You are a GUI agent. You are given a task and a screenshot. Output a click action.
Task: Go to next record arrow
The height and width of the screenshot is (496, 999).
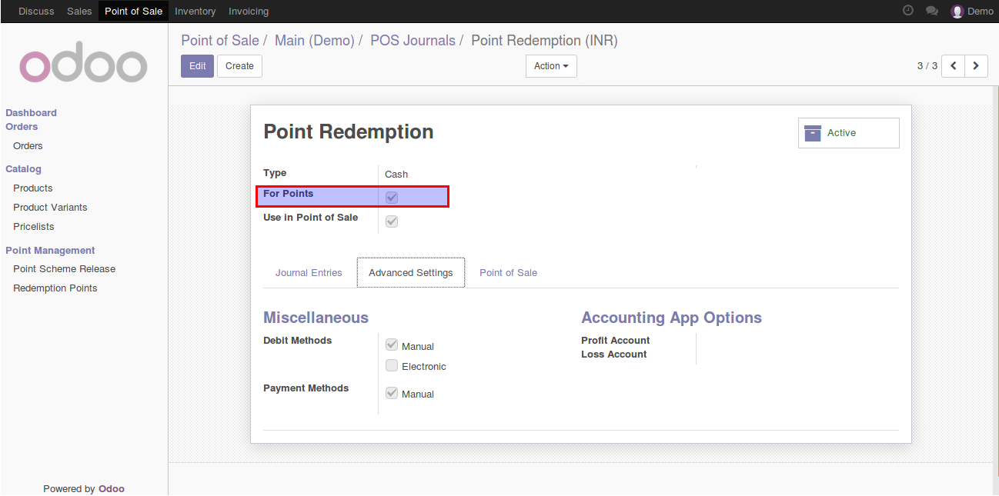(x=976, y=66)
